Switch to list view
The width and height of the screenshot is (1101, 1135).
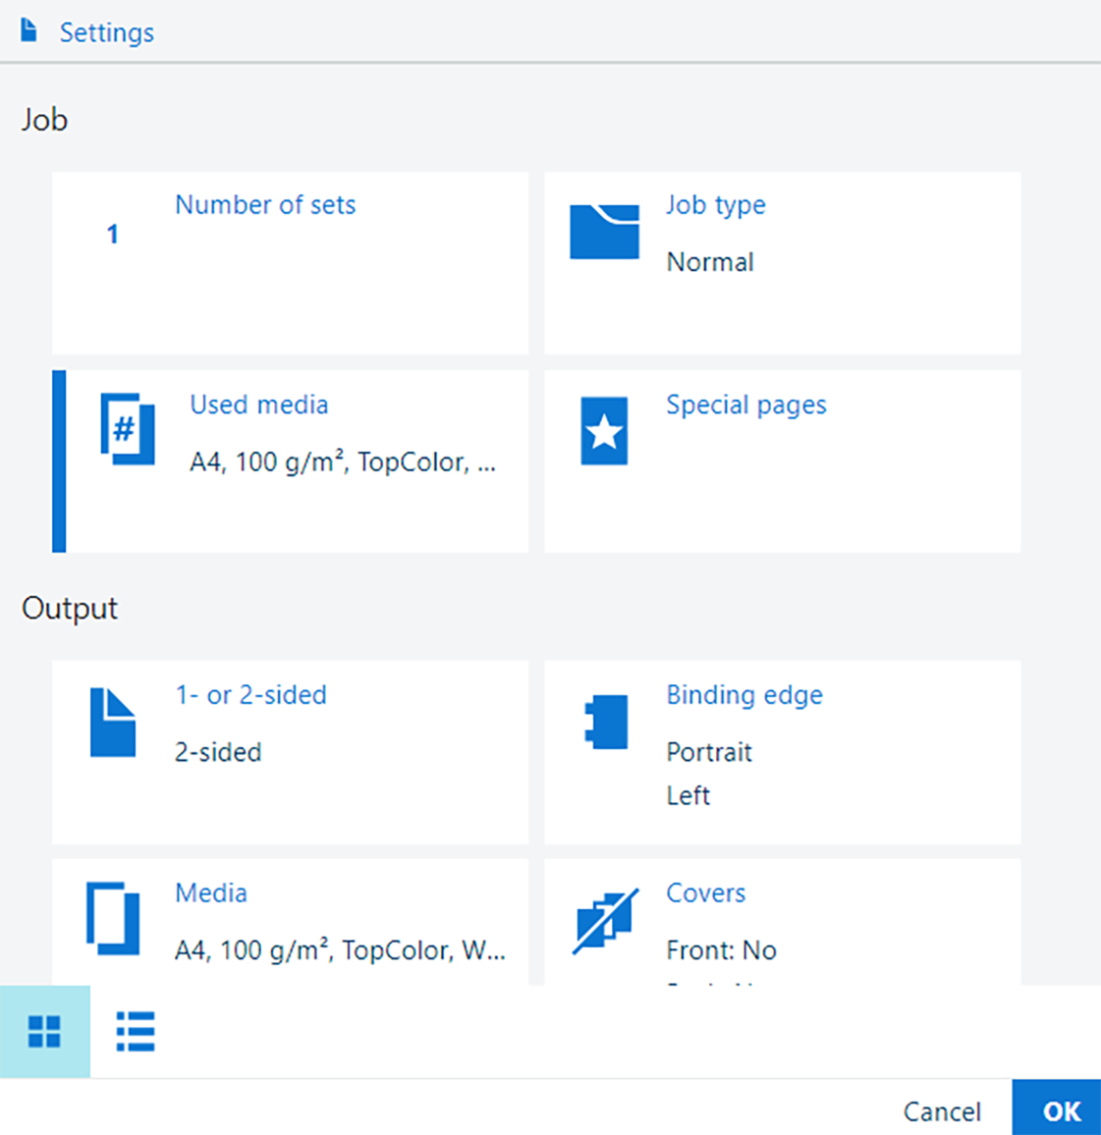(136, 1031)
